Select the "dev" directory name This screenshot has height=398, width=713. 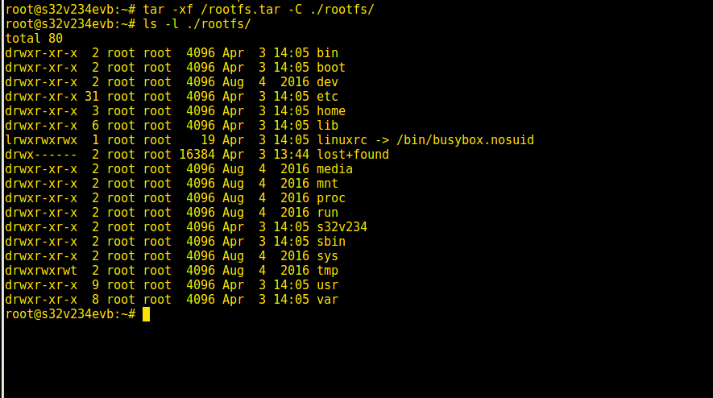point(327,82)
